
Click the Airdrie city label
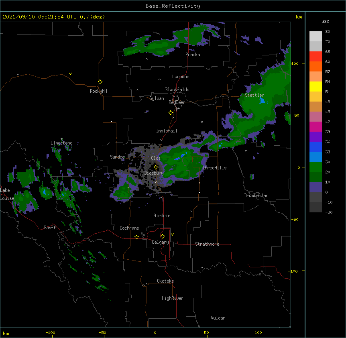(162, 216)
